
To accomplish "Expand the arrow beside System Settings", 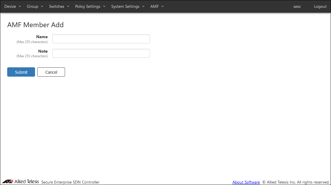I will [x=143, y=6].
